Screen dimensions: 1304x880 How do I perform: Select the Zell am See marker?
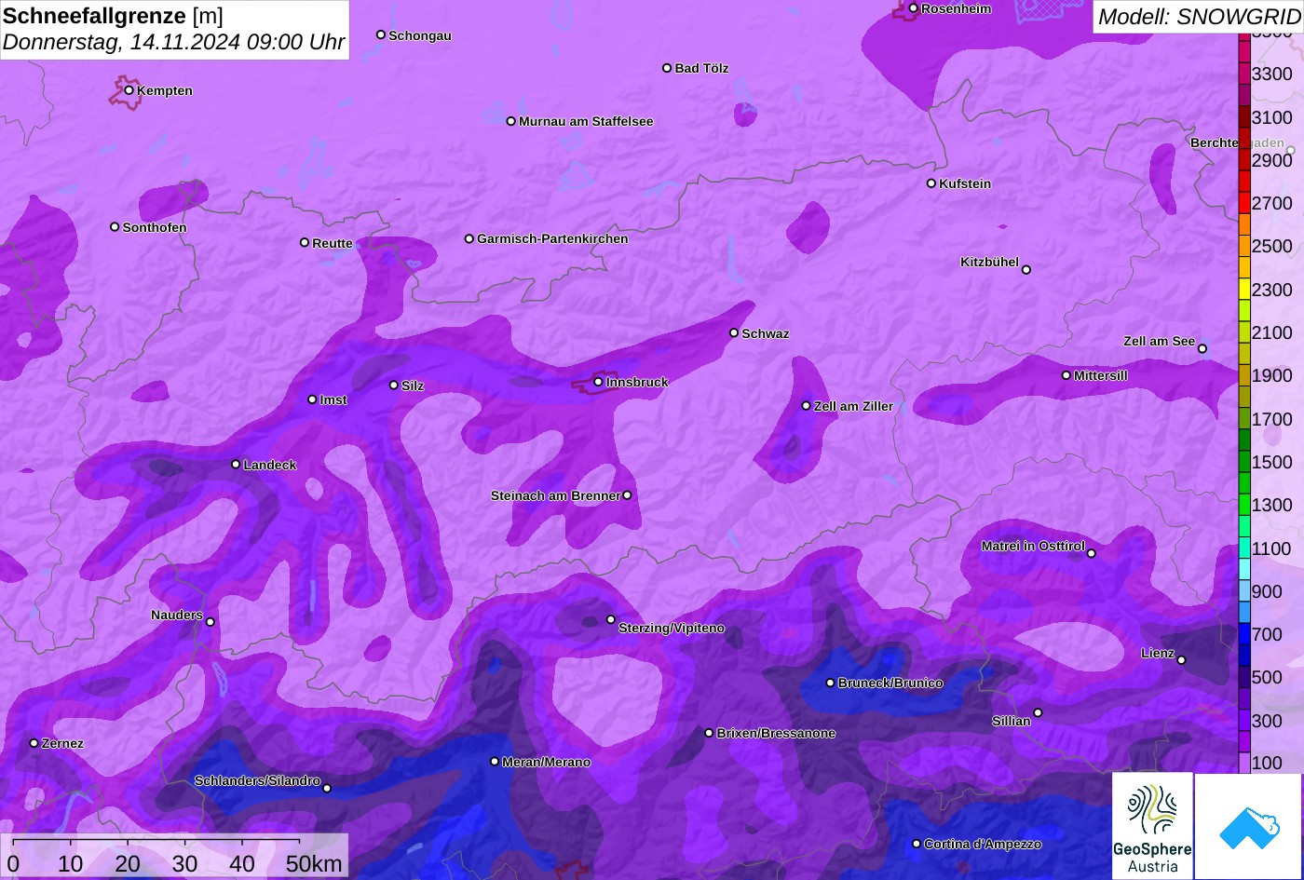click(x=1202, y=348)
